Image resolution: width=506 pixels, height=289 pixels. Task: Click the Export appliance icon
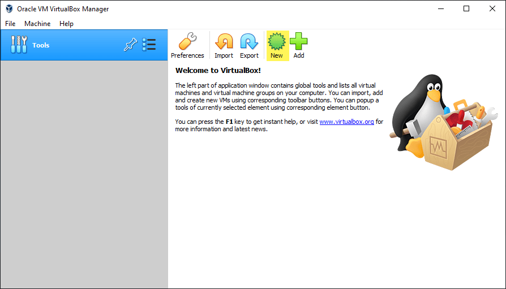coord(249,45)
